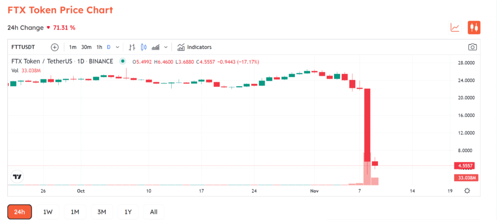
Task: Click the last small red candle
Action: pos(375,163)
